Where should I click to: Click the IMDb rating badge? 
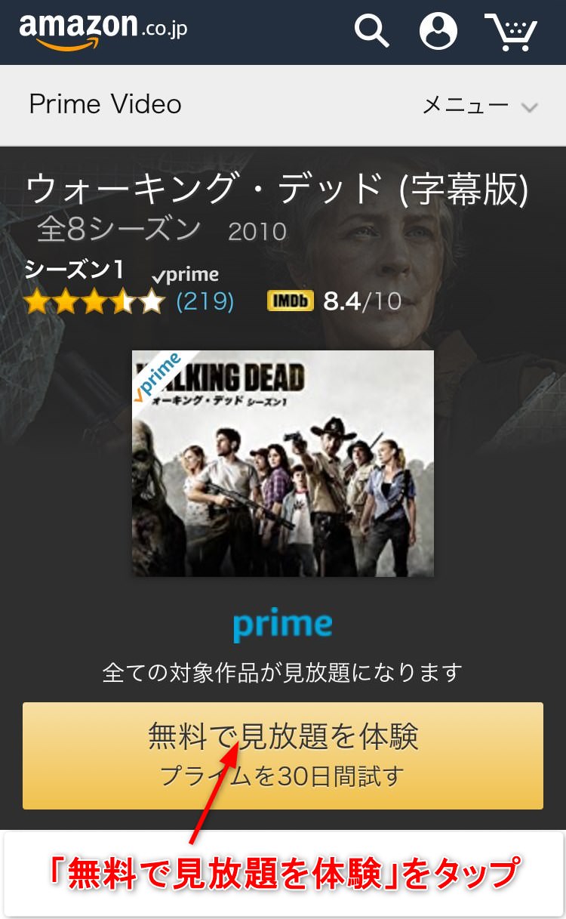pyautogui.click(x=291, y=301)
